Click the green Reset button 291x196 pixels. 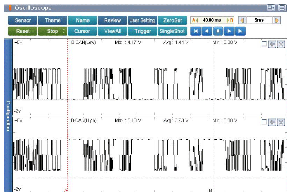tap(22, 31)
